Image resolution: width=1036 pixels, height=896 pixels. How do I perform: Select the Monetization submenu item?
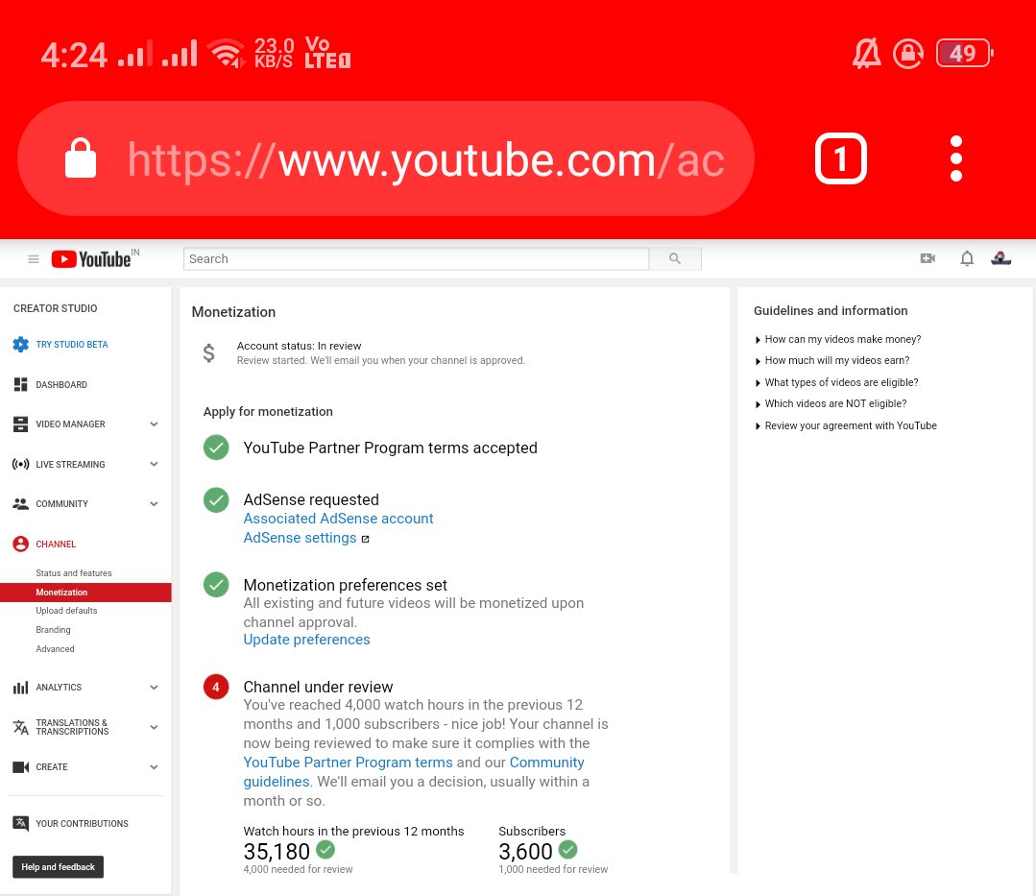[85, 592]
